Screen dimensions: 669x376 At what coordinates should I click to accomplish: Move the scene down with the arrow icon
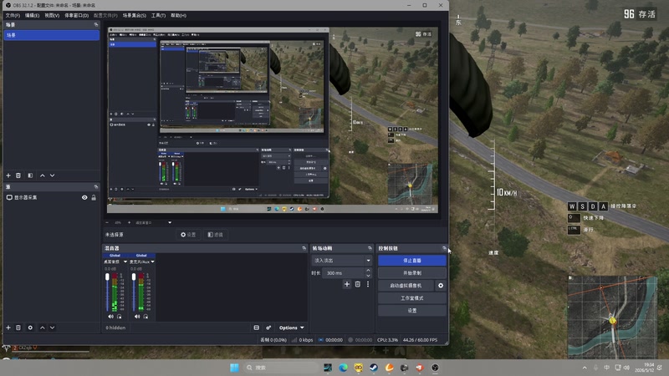coord(52,175)
